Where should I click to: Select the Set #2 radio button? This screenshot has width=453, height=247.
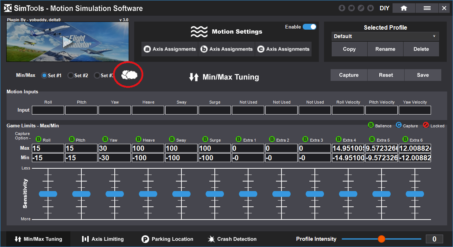71,75
